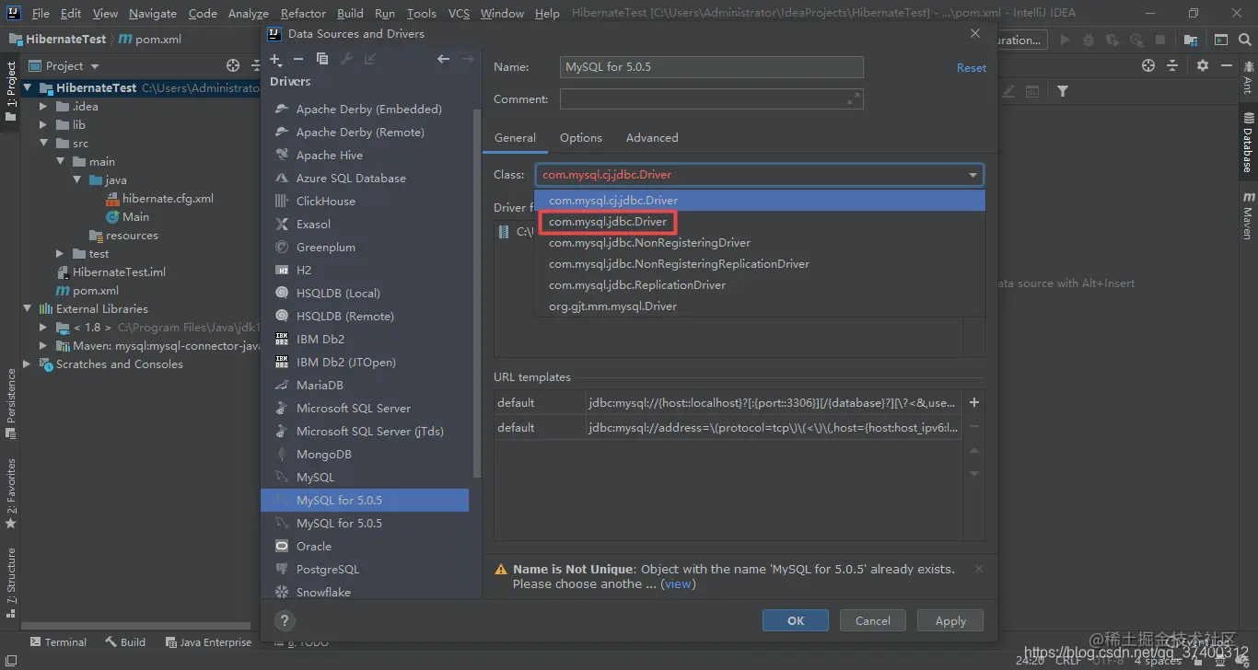Switch to the Advanced tab
The height and width of the screenshot is (670, 1258).
pos(652,137)
